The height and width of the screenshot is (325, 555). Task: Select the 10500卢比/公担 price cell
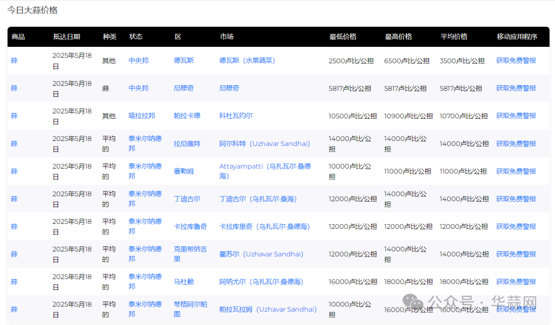tap(353, 116)
